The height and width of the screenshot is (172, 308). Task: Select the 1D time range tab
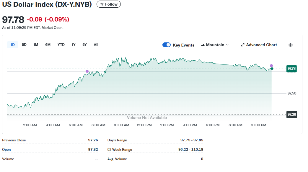pyautogui.click(x=13, y=45)
